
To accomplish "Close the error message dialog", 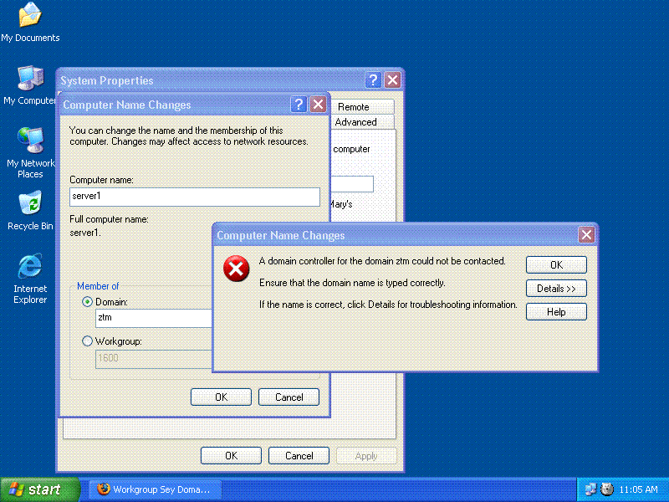I will [x=586, y=235].
